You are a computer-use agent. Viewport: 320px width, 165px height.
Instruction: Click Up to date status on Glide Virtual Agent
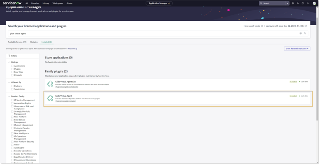click(x=304, y=96)
